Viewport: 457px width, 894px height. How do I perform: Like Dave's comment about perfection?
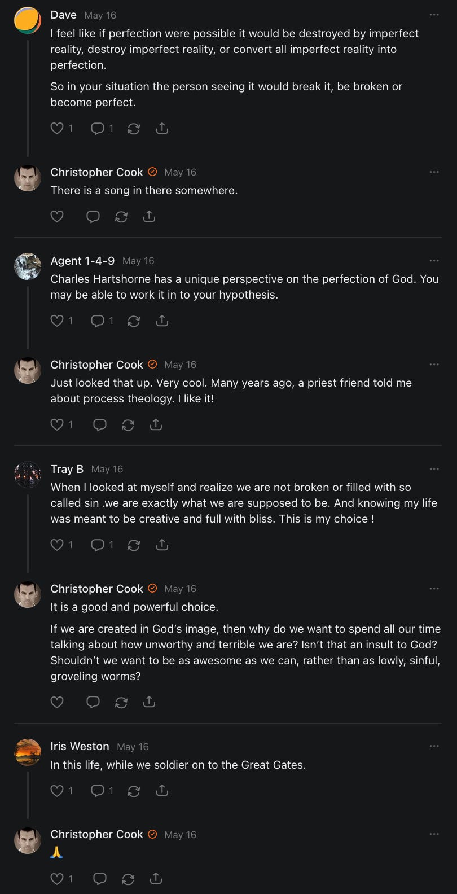(x=57, y=129)
